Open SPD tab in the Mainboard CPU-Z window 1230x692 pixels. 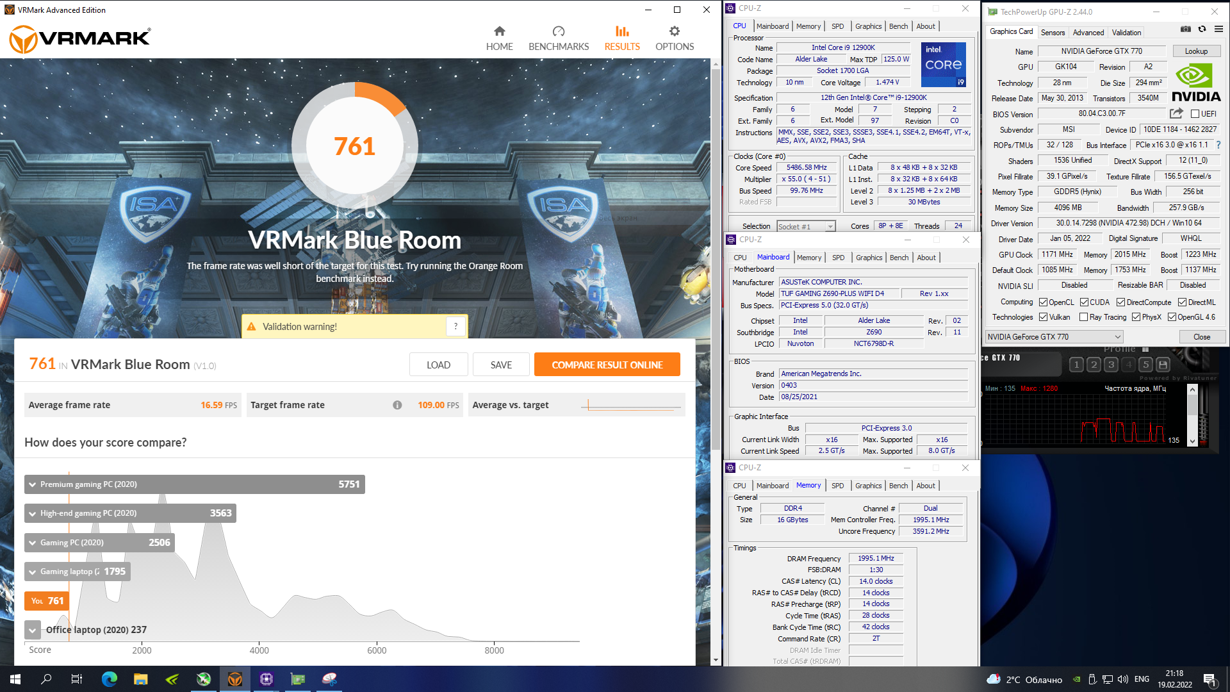(x=838, y=258)
